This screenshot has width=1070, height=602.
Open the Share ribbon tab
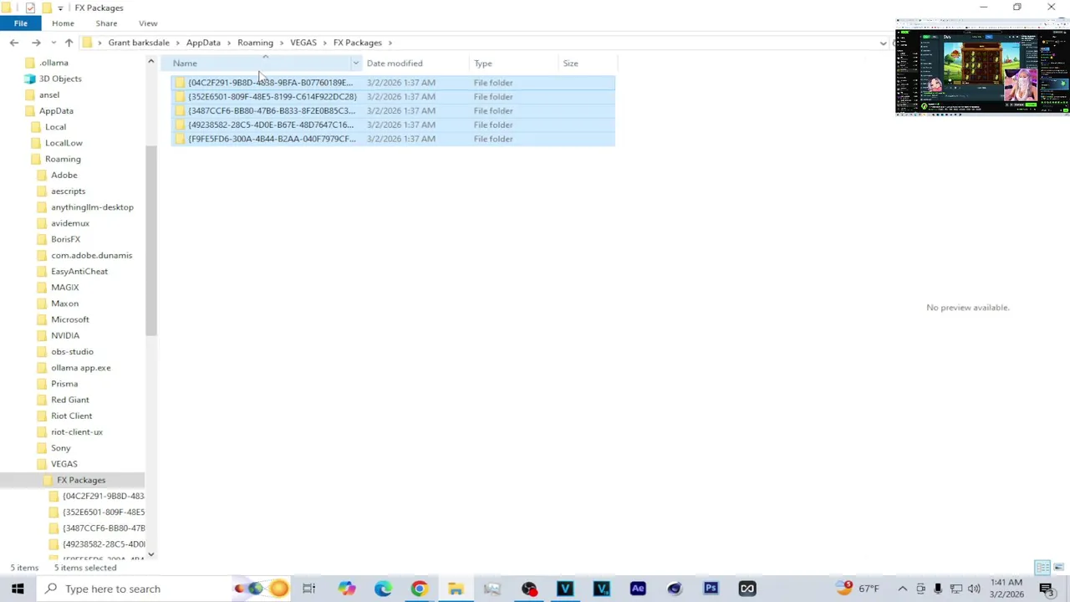click(106, 23)
